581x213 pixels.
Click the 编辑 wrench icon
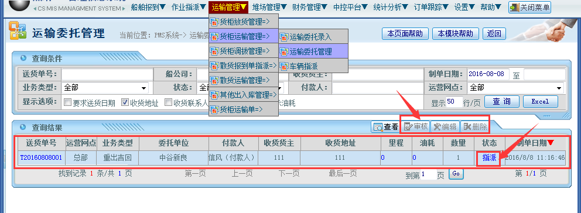pos(438,127)
